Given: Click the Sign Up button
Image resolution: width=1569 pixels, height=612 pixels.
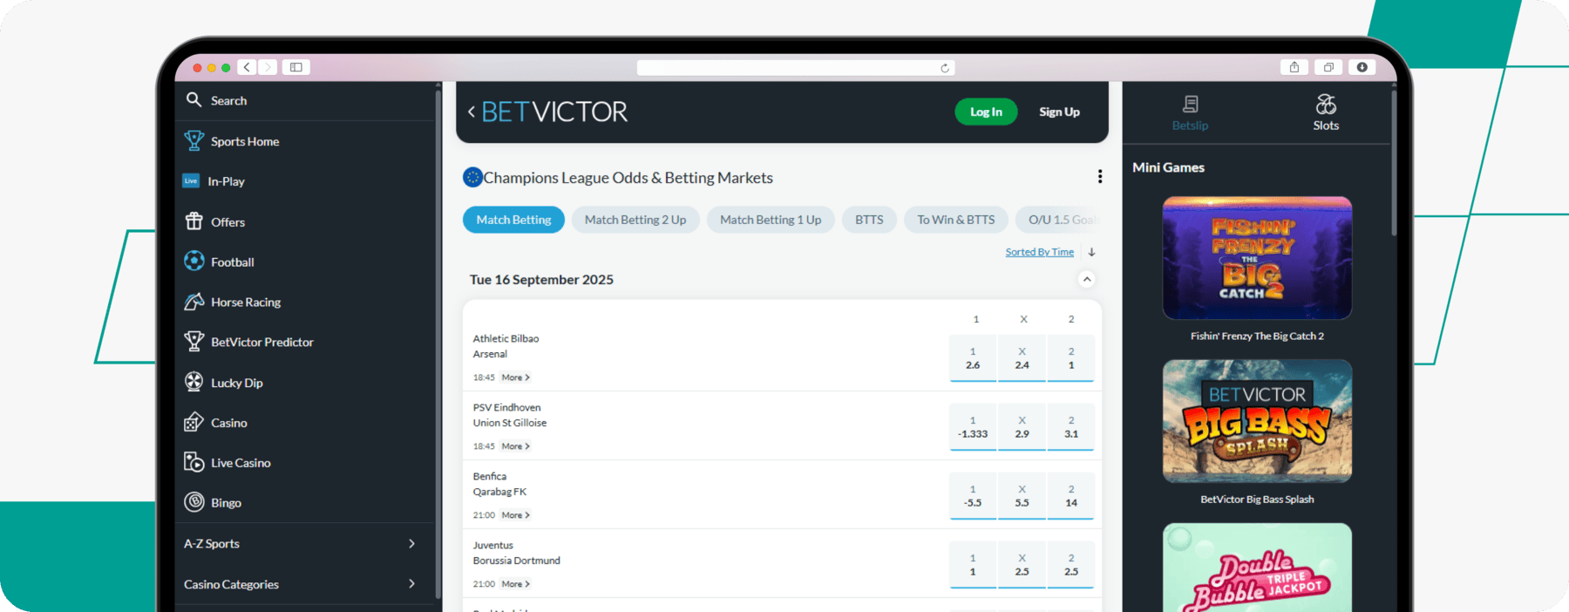Looking at the screenshot, I should point(1059,112).
